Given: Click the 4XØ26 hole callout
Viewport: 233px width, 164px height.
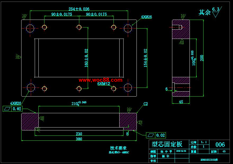Looking at the screenshot, I should click(146, 17).
